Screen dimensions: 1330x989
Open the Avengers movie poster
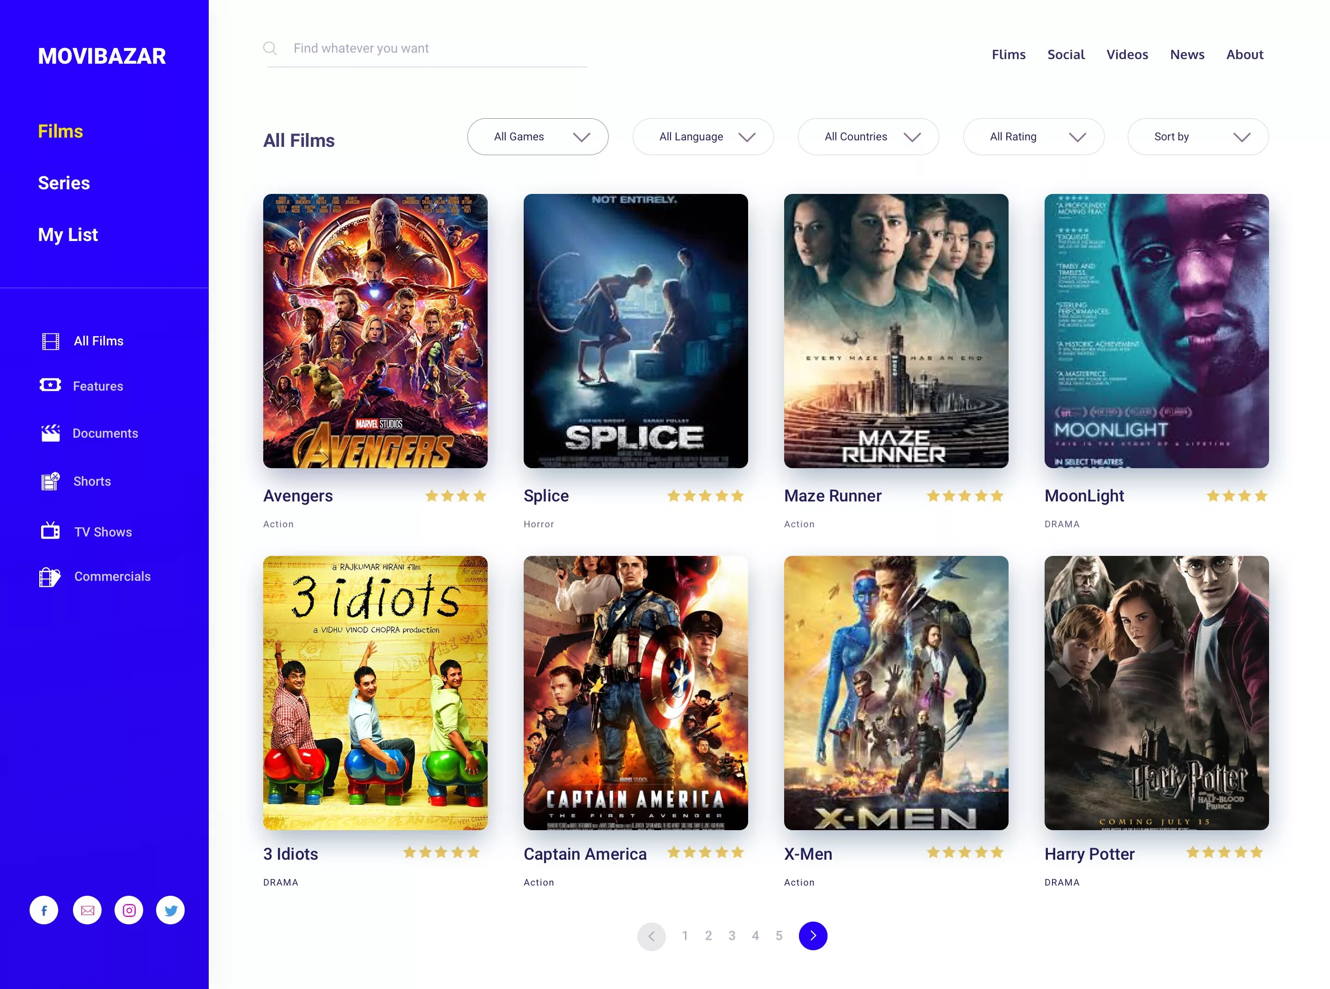tap(375, 331)
